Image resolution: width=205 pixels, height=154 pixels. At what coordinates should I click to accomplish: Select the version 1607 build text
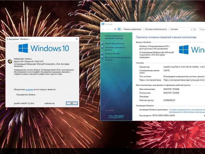pos(28,61)
